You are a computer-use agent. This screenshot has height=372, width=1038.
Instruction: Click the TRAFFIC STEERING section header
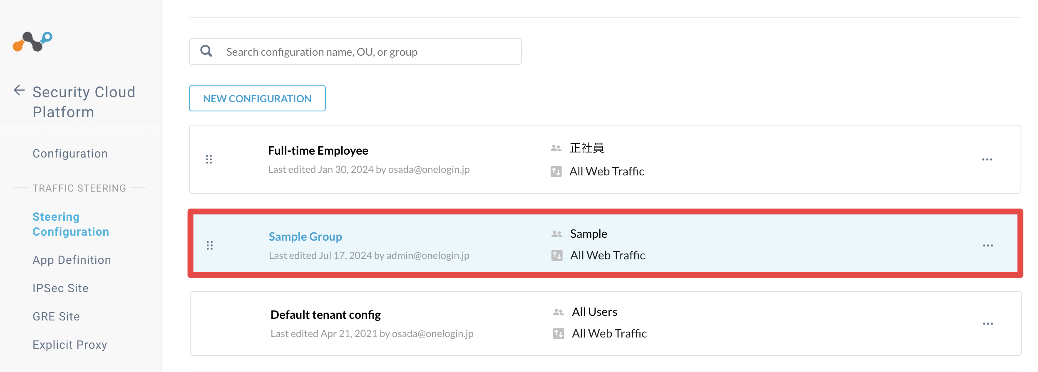point(79,188)
